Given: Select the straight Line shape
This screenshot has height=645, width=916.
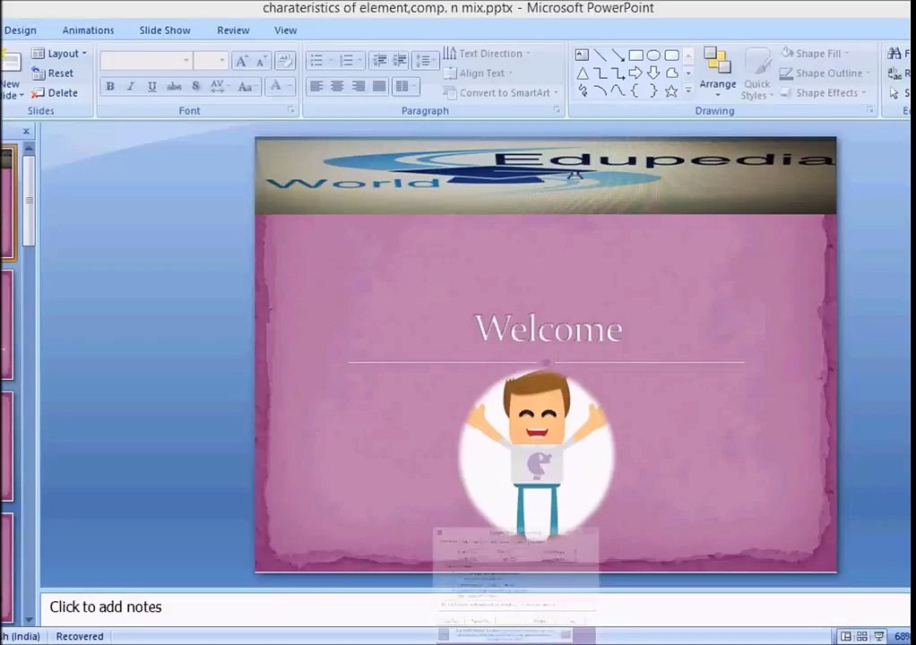Looking at the screenshot, I should pos(600,56).
